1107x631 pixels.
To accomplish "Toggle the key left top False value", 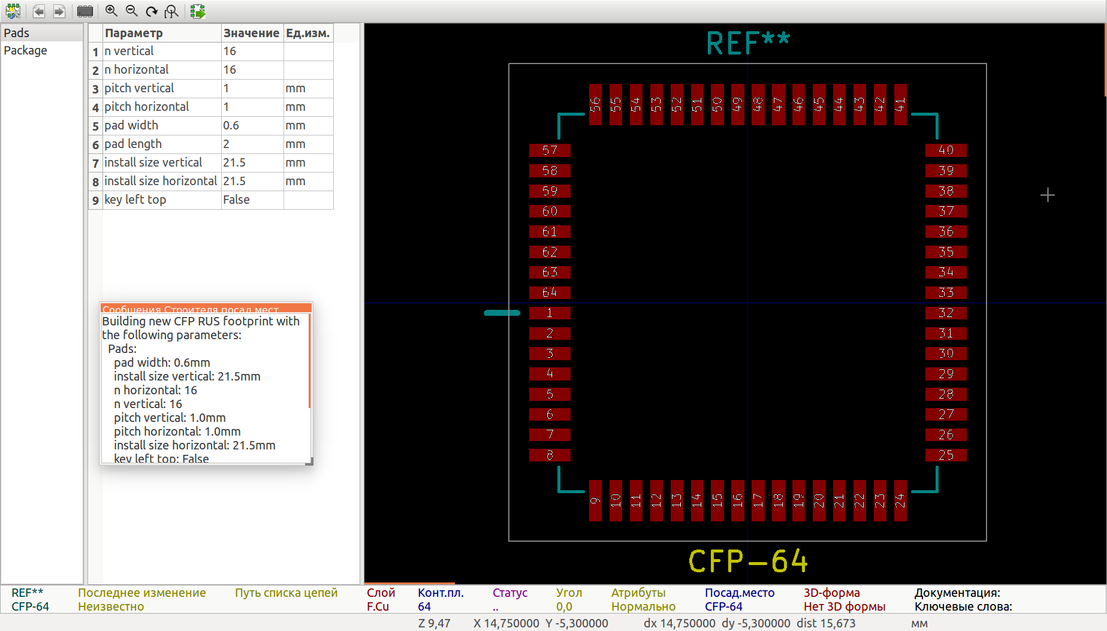I will click(252, 200).
